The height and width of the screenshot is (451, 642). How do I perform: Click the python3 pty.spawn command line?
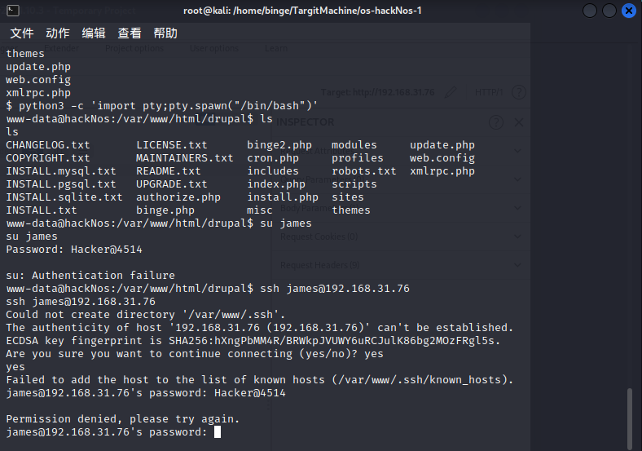point(162,106)
